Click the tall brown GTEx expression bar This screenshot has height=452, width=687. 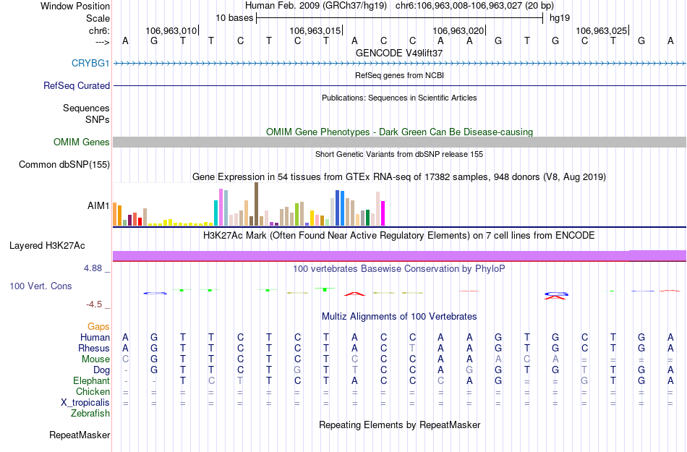tap(256, 204)
